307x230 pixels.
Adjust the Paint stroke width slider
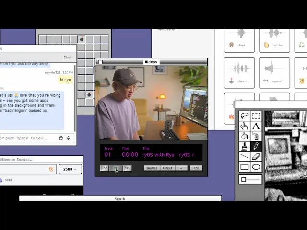tap(250, 179)
